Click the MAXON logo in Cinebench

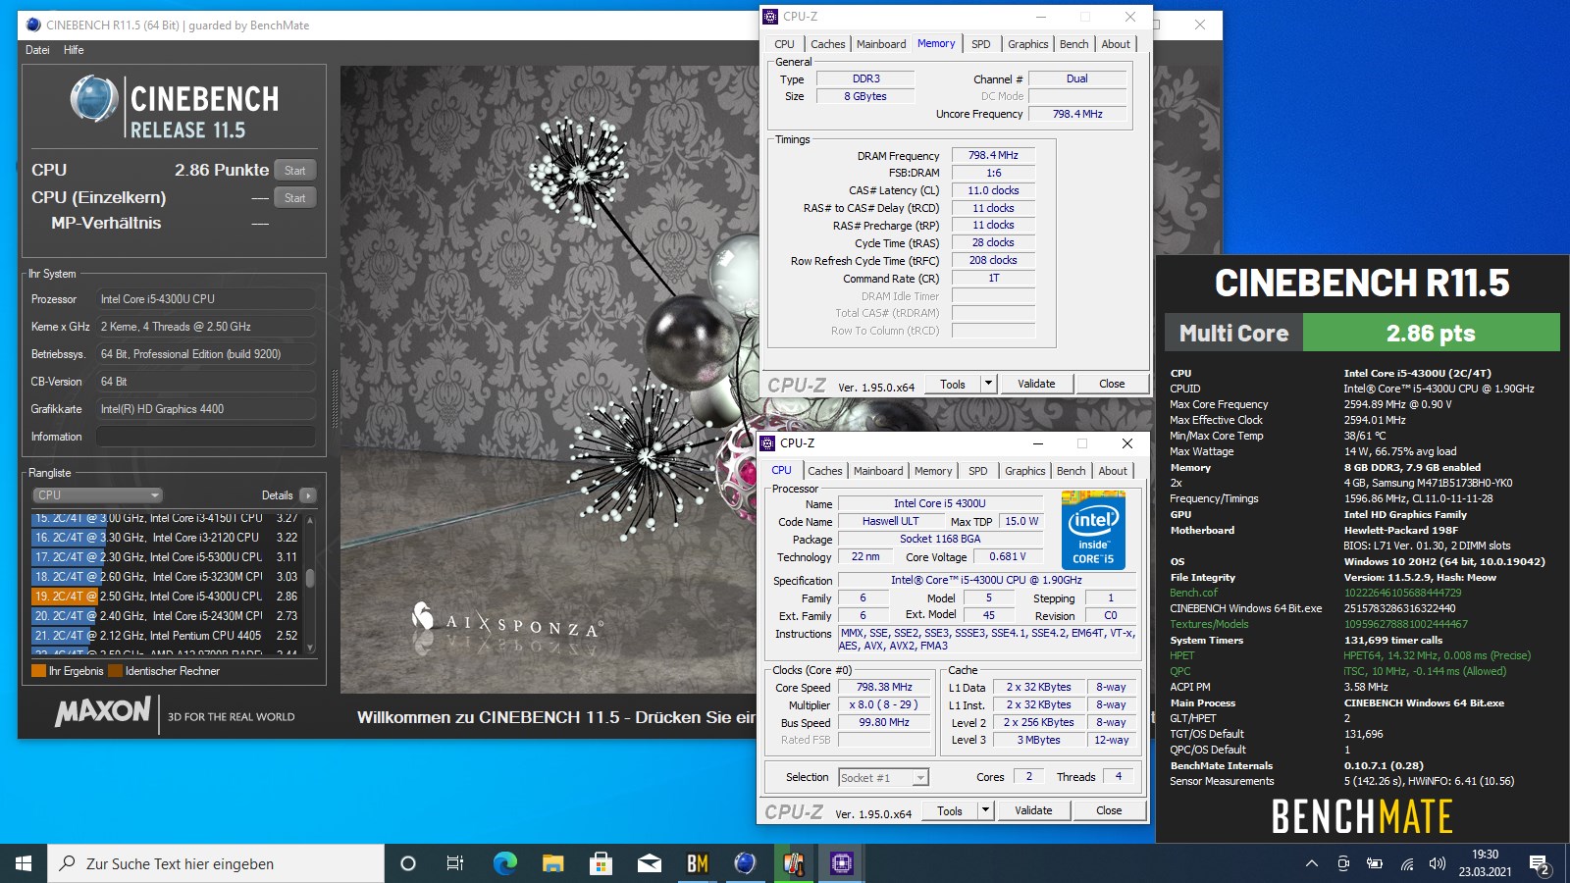click(103, 712)
